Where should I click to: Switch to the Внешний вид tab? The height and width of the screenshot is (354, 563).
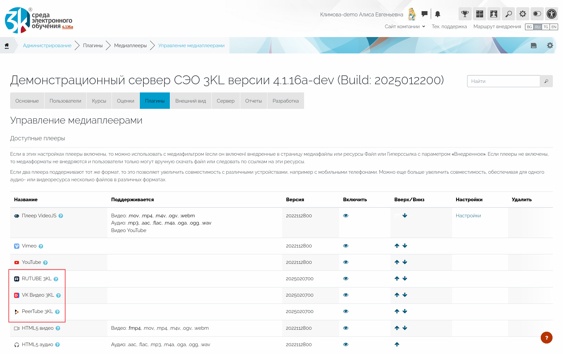coord(191,101)
